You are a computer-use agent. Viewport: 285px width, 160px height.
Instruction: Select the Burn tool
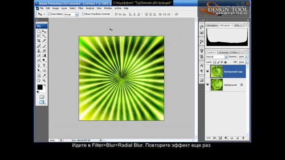tap(44, 60)
